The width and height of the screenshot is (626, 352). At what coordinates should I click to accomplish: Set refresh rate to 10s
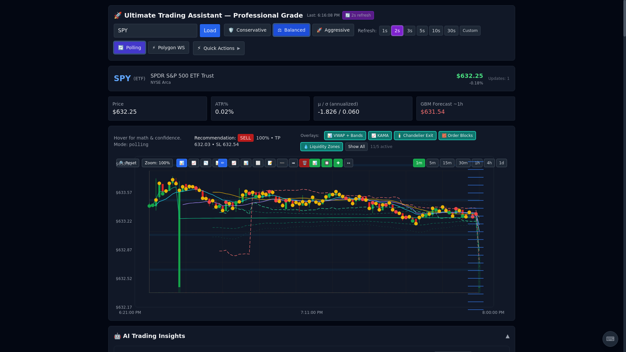pyautogui.click(x=436, y=31)
